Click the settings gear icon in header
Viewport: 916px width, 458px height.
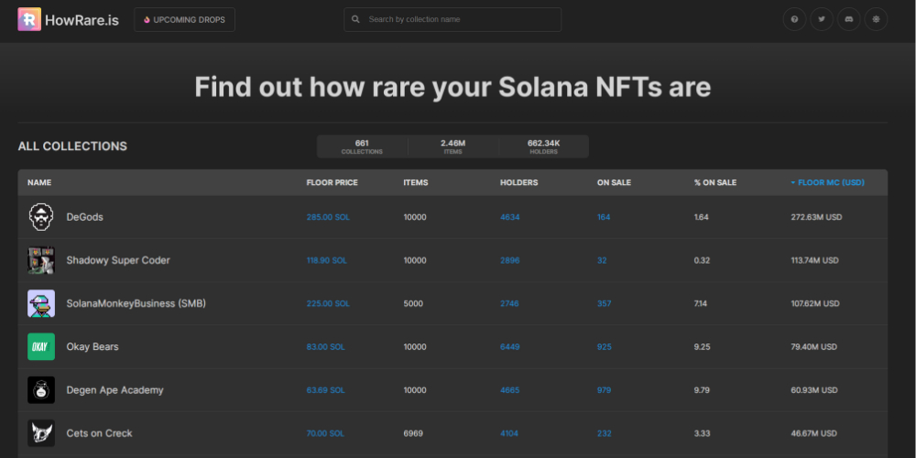point(876,19)
